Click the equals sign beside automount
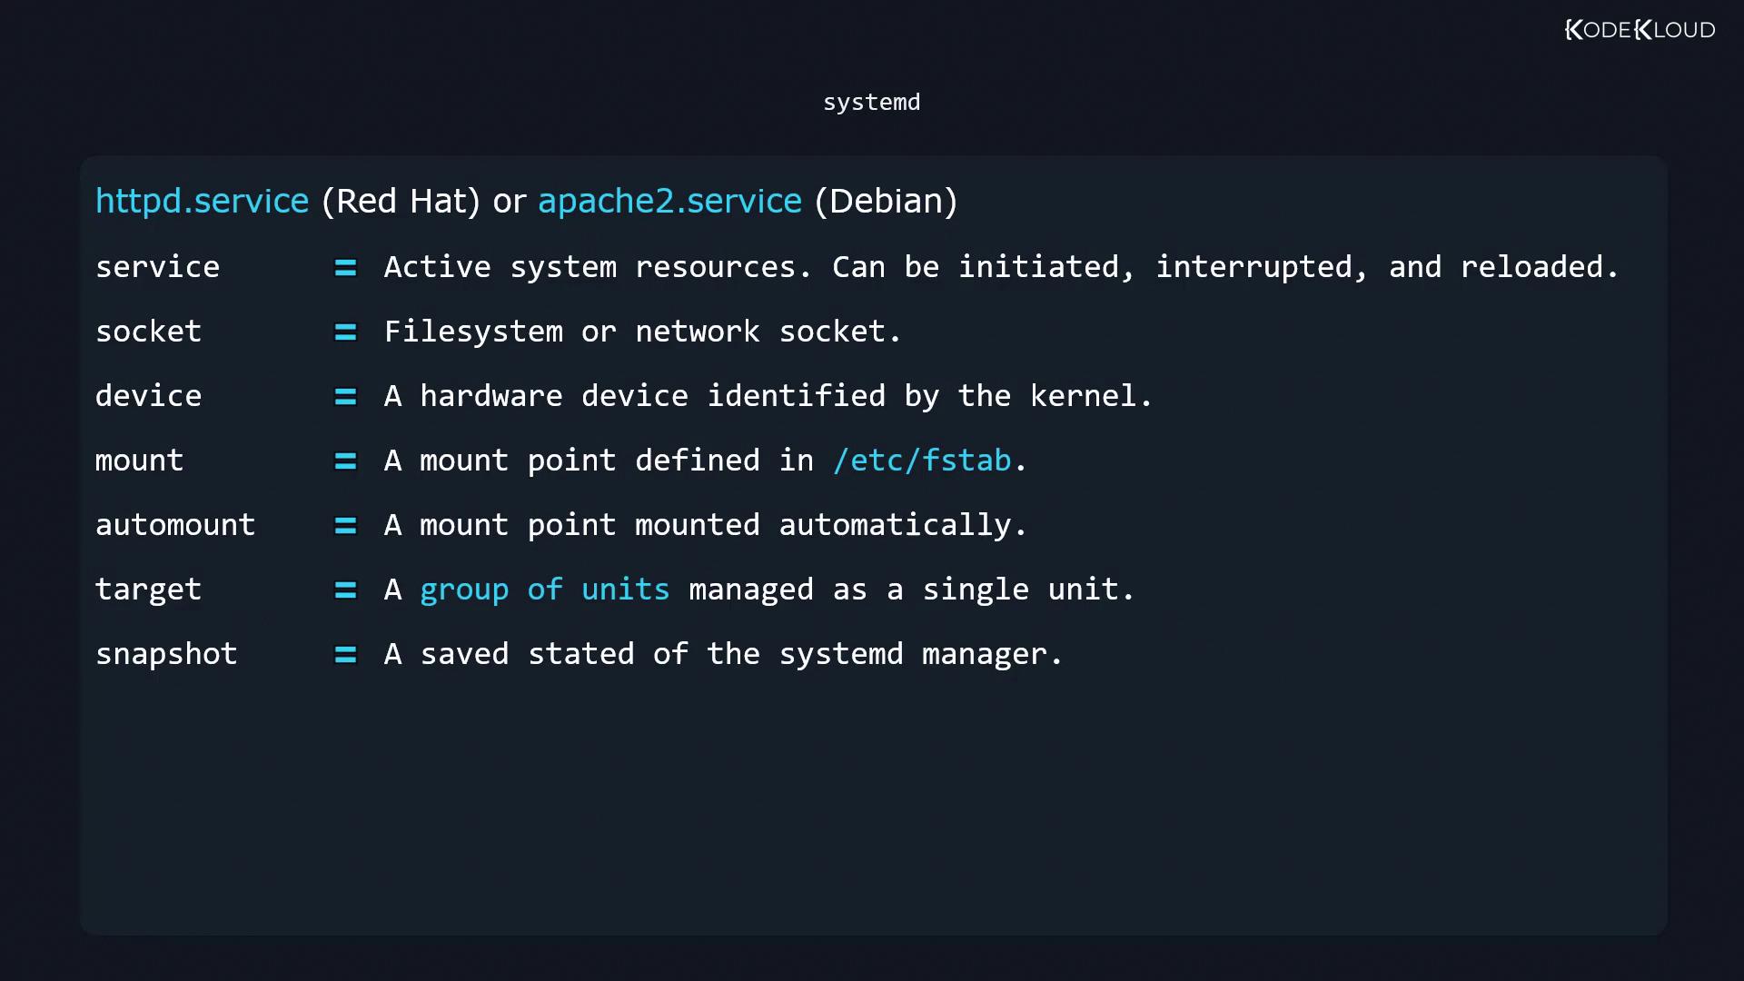This screenshot has height=981, width=1744. click(x=345, y=526)
